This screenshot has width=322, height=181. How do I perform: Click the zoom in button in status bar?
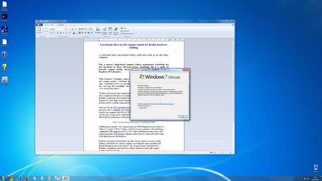[x=230, y=153]
